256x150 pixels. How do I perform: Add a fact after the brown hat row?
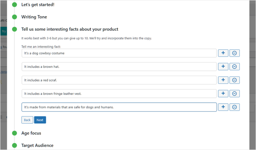[223, 67]
